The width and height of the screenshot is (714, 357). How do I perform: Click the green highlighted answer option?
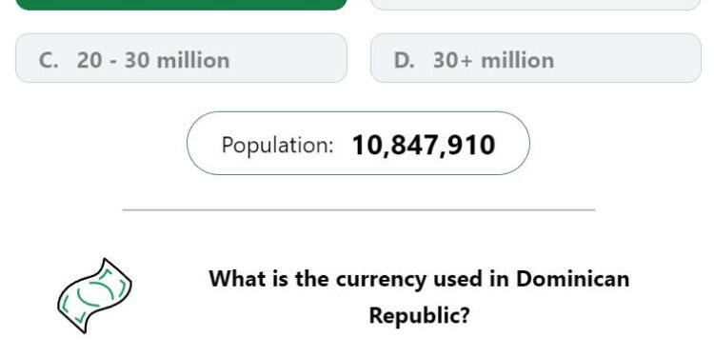pos(181,5)
